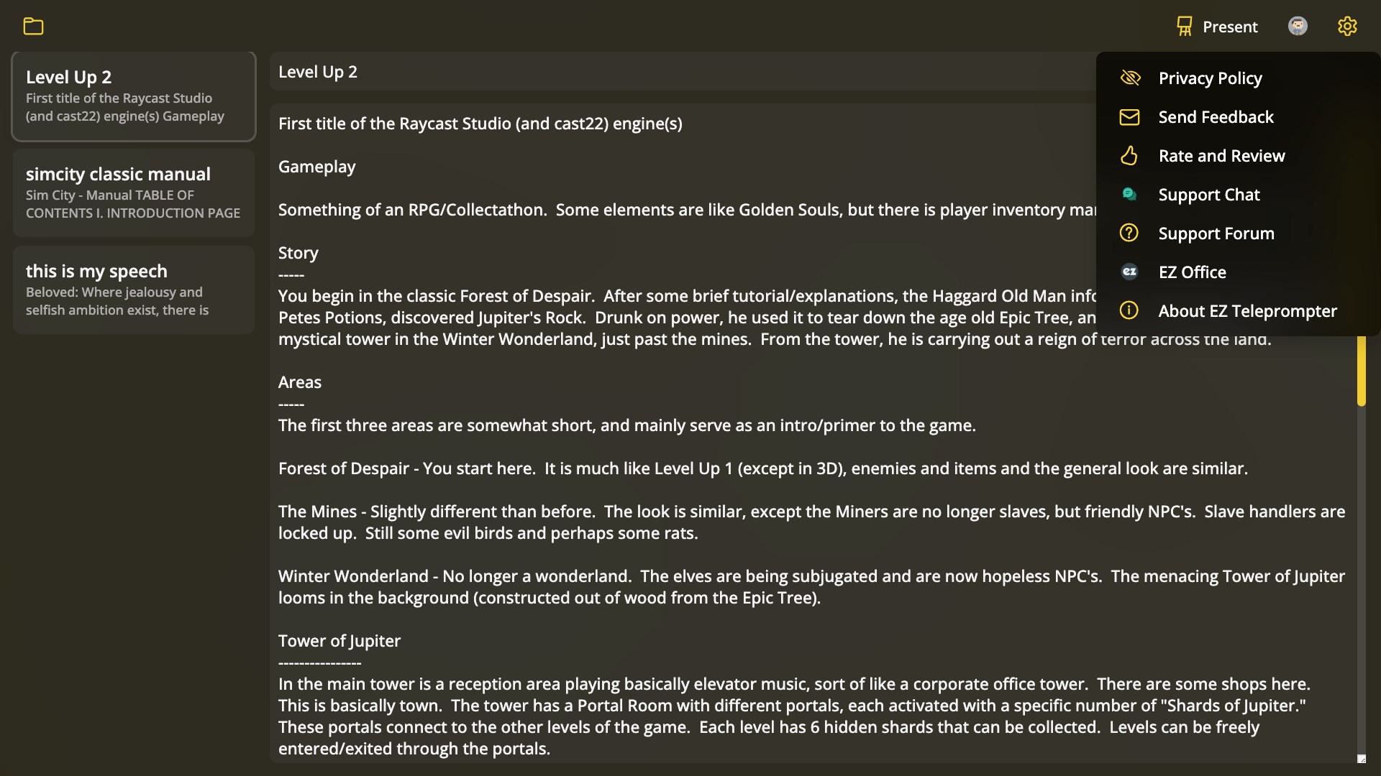Click the Privacy Policy hidden-eye icon

(x=1130, y=78)
